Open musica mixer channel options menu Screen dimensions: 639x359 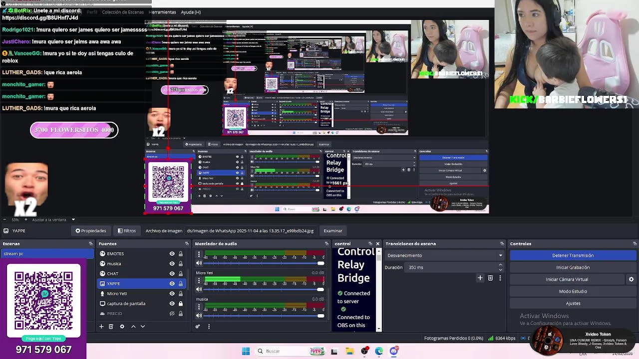coord(199,307)
